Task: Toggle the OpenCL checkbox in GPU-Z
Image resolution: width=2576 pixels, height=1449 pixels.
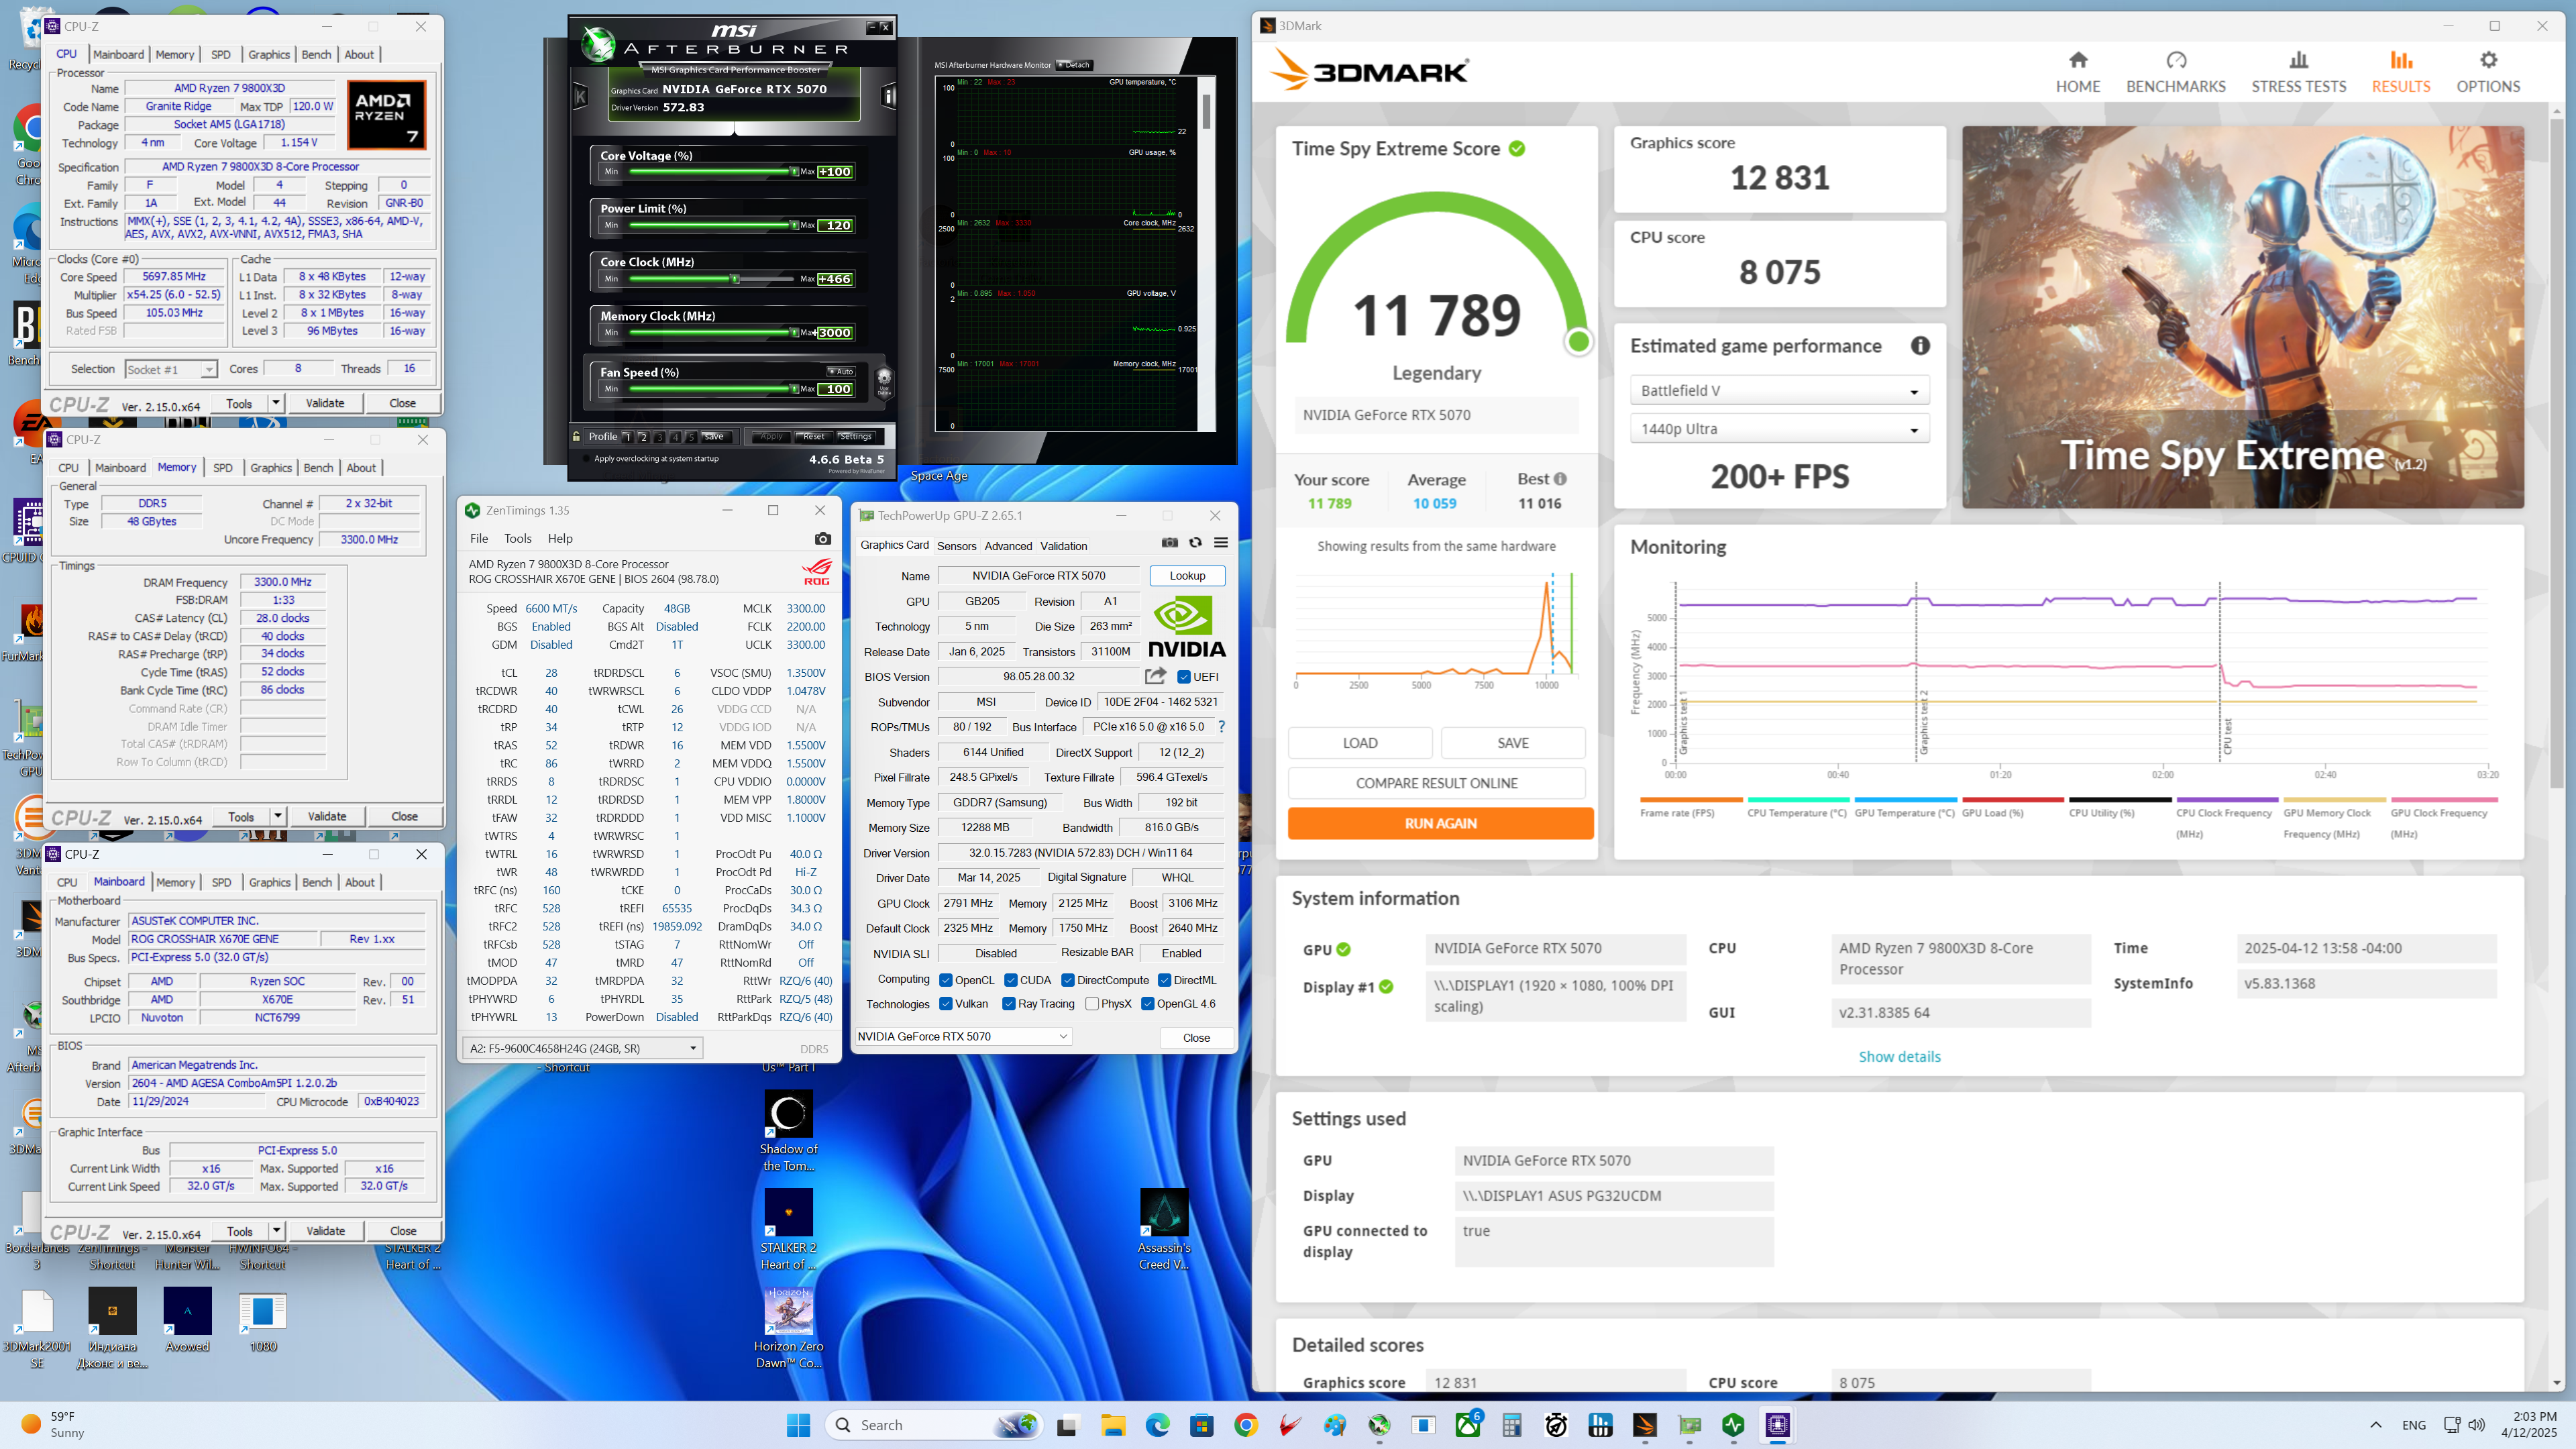Action: click(945, 980)
